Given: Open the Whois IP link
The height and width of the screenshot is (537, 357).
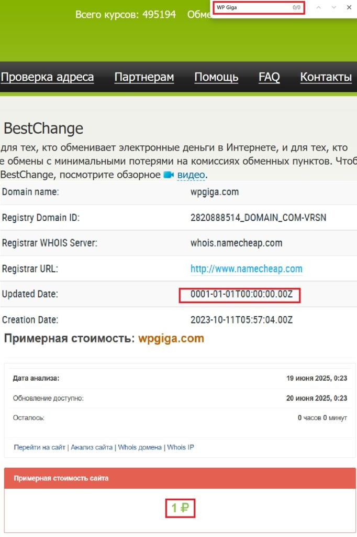Looking at the screenshot, I should (x=181, y=447).
